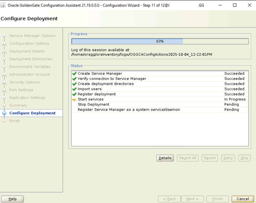Click the Configure Deployment step bullet icon
This screenshot has height=203, width=256.
point(4,113)
